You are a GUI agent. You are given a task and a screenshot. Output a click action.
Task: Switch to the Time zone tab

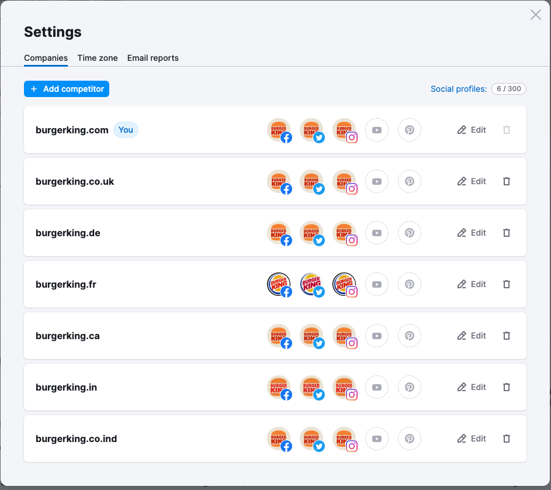point(98,58)
